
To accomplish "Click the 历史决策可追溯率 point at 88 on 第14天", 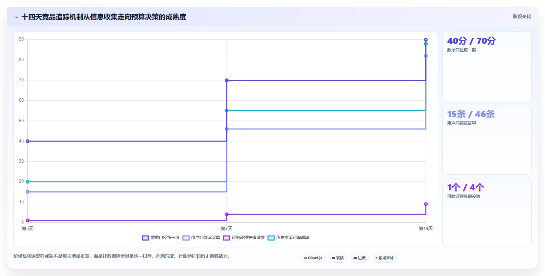I will [426, 44].
